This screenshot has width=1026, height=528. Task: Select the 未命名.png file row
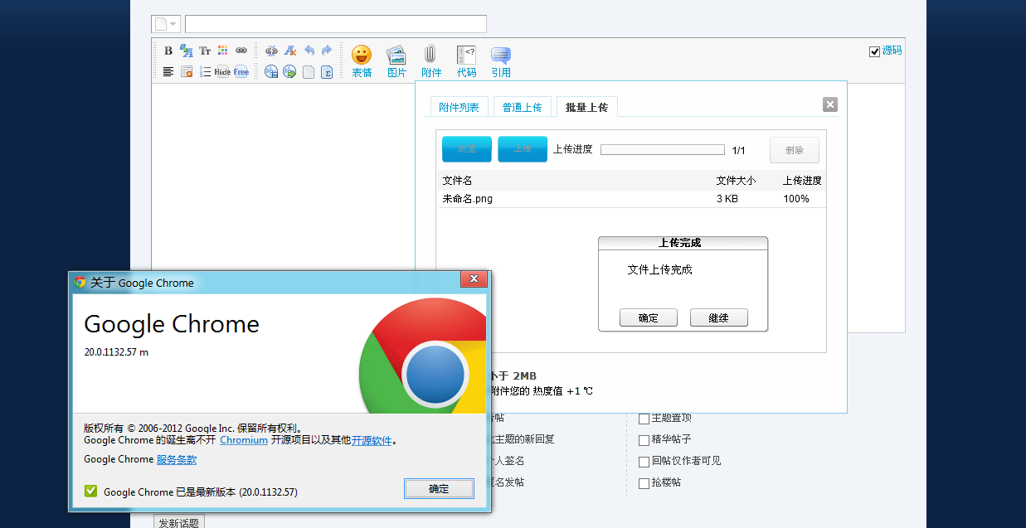[631, 199]
